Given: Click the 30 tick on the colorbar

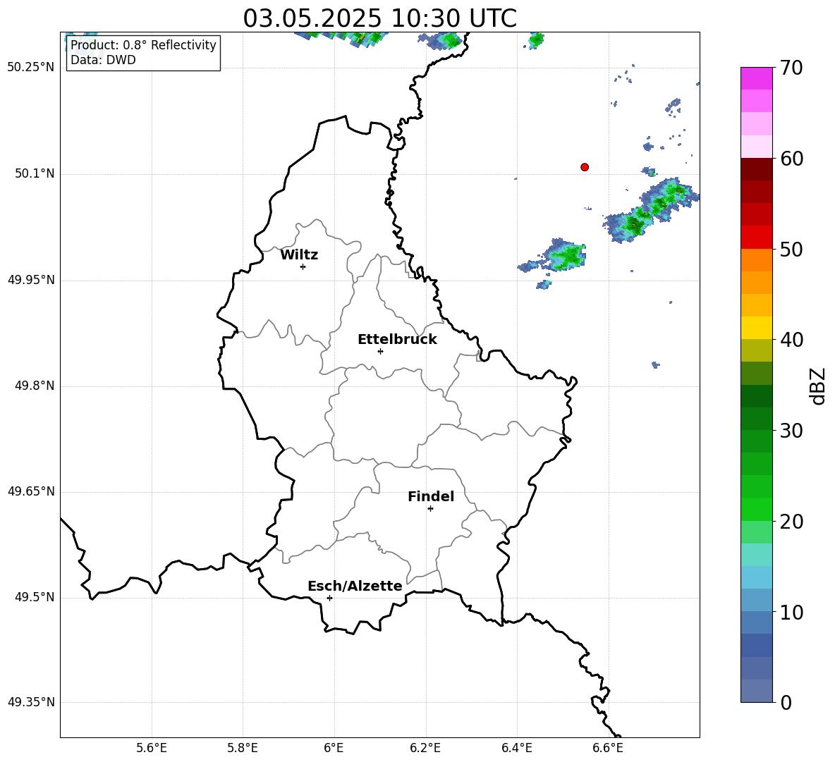Looking at the screenshot, I should [791, 431].
